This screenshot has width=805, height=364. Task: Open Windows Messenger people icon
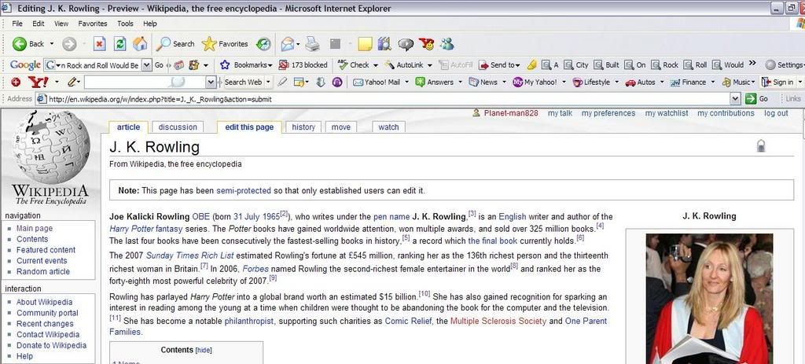(x=447, y=44)
